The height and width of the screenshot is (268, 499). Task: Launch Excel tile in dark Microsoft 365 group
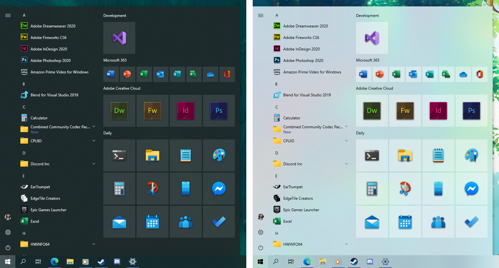pos(144,74)
